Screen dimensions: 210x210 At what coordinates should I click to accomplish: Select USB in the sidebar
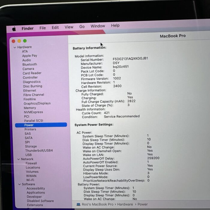28,155
